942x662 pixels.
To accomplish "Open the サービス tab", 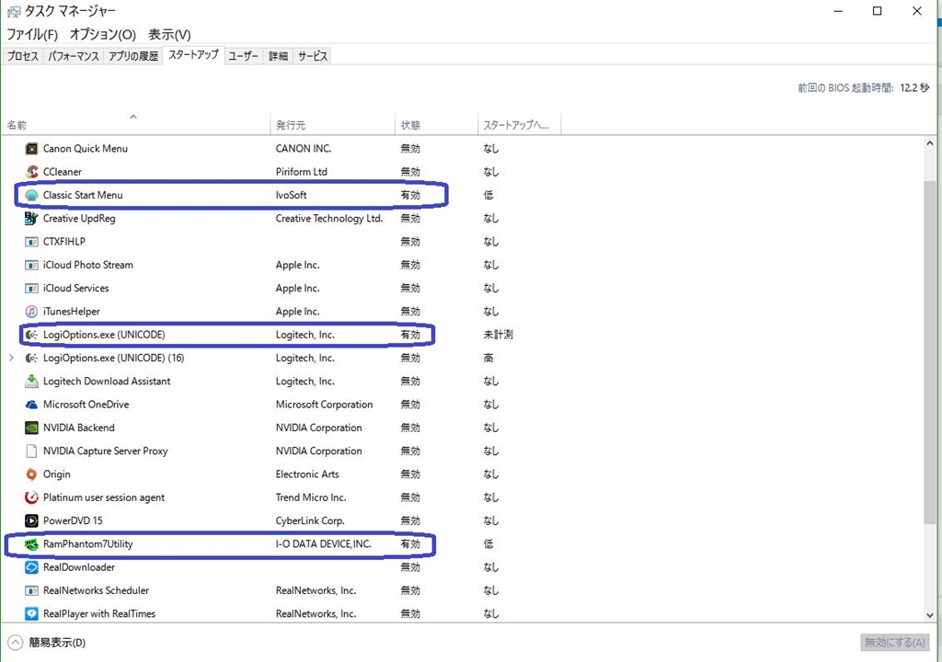I will 312,56.
